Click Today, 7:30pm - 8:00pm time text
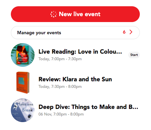This screenshot has height=130, width=151. click(x=60, y=87)
